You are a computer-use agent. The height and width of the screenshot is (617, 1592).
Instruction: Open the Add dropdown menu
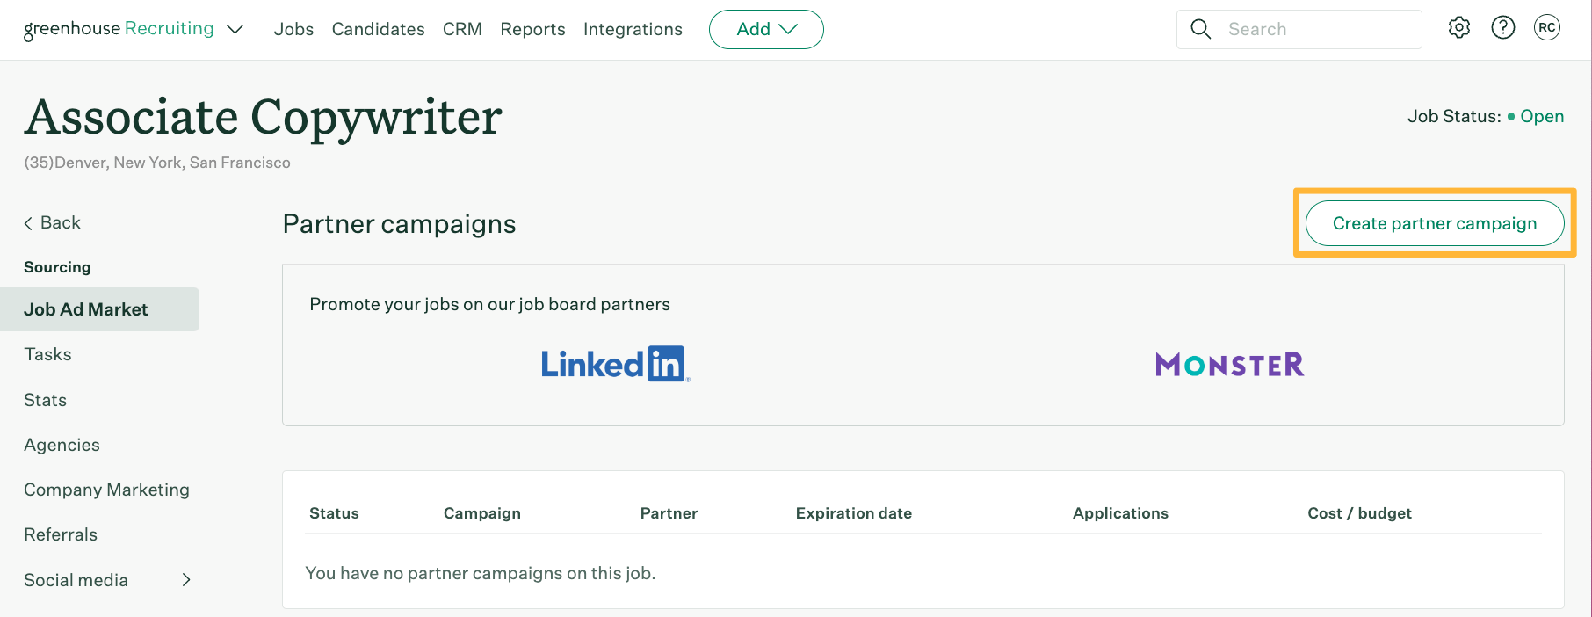pyautogui.click(x=765, y=29)
